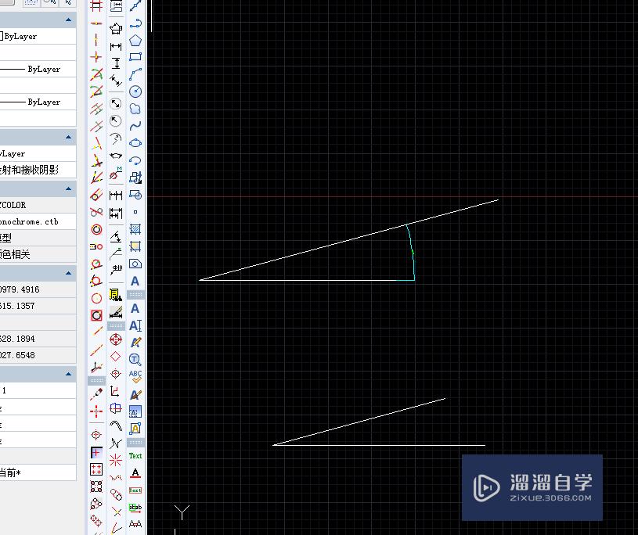Select the Linear Dimension tool
The image size is (638, 535).
pos(117,45)
